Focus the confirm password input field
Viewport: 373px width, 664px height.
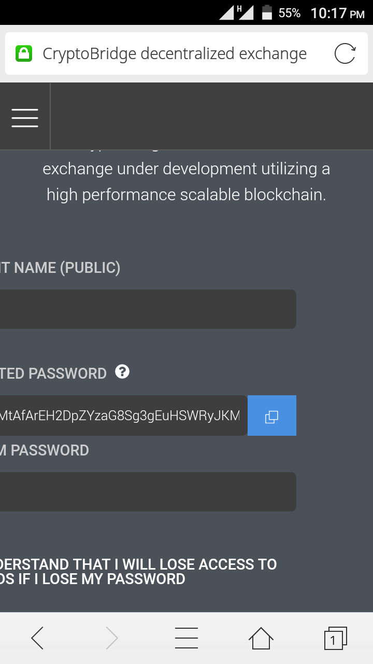tap(148, 492)
